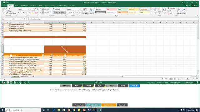200x112 pixels.
Task: Click Grade Project
Action: pyautogui.click(x=189, y=82)
